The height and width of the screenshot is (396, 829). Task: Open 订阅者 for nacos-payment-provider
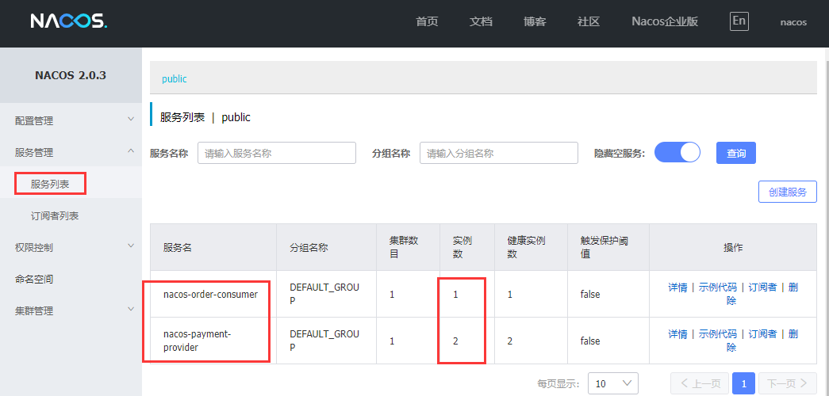point(762,334)
